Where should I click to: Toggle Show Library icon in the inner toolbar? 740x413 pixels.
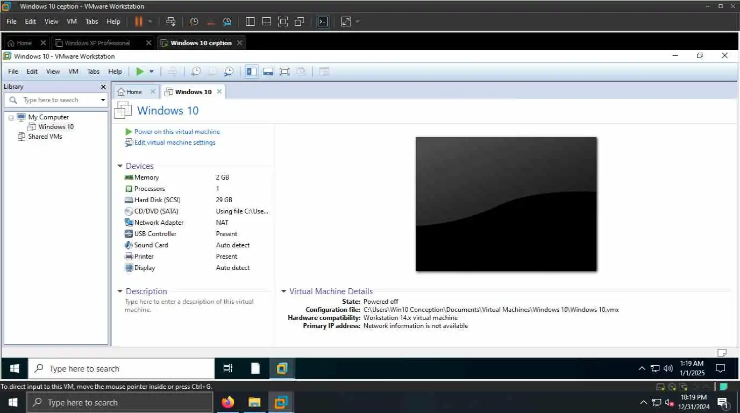252,72
